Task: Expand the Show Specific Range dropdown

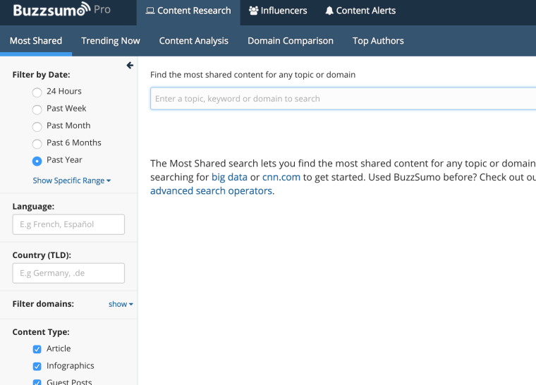Action: tap(72, 181)
